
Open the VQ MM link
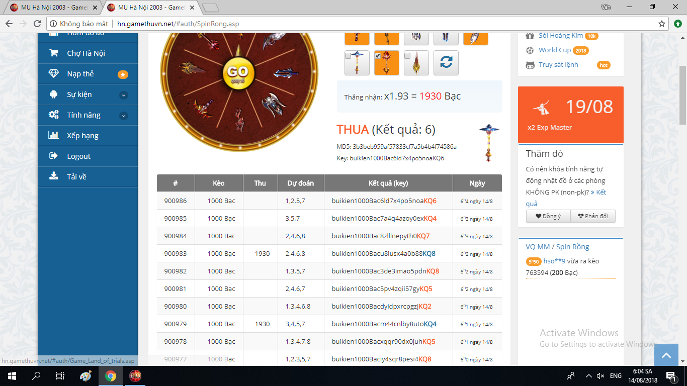pos(538,247)
